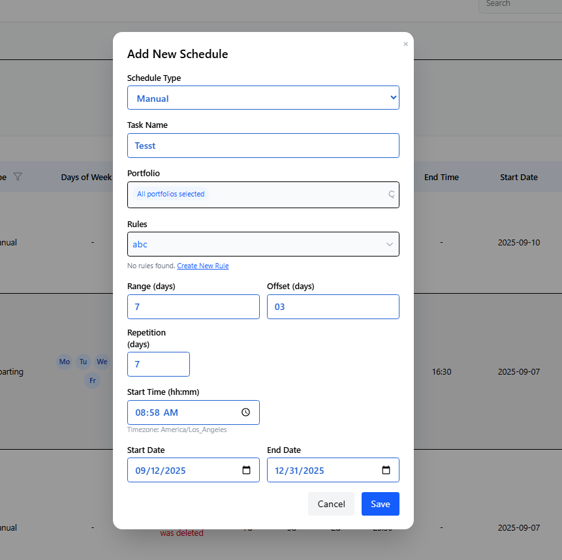Click the End Time column header
This screenshot has width=562, height=560.
pyautogui.click(x=441, y=177)
